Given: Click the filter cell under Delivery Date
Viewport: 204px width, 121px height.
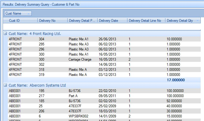Looking at the screenshot, I should (112, 27).
